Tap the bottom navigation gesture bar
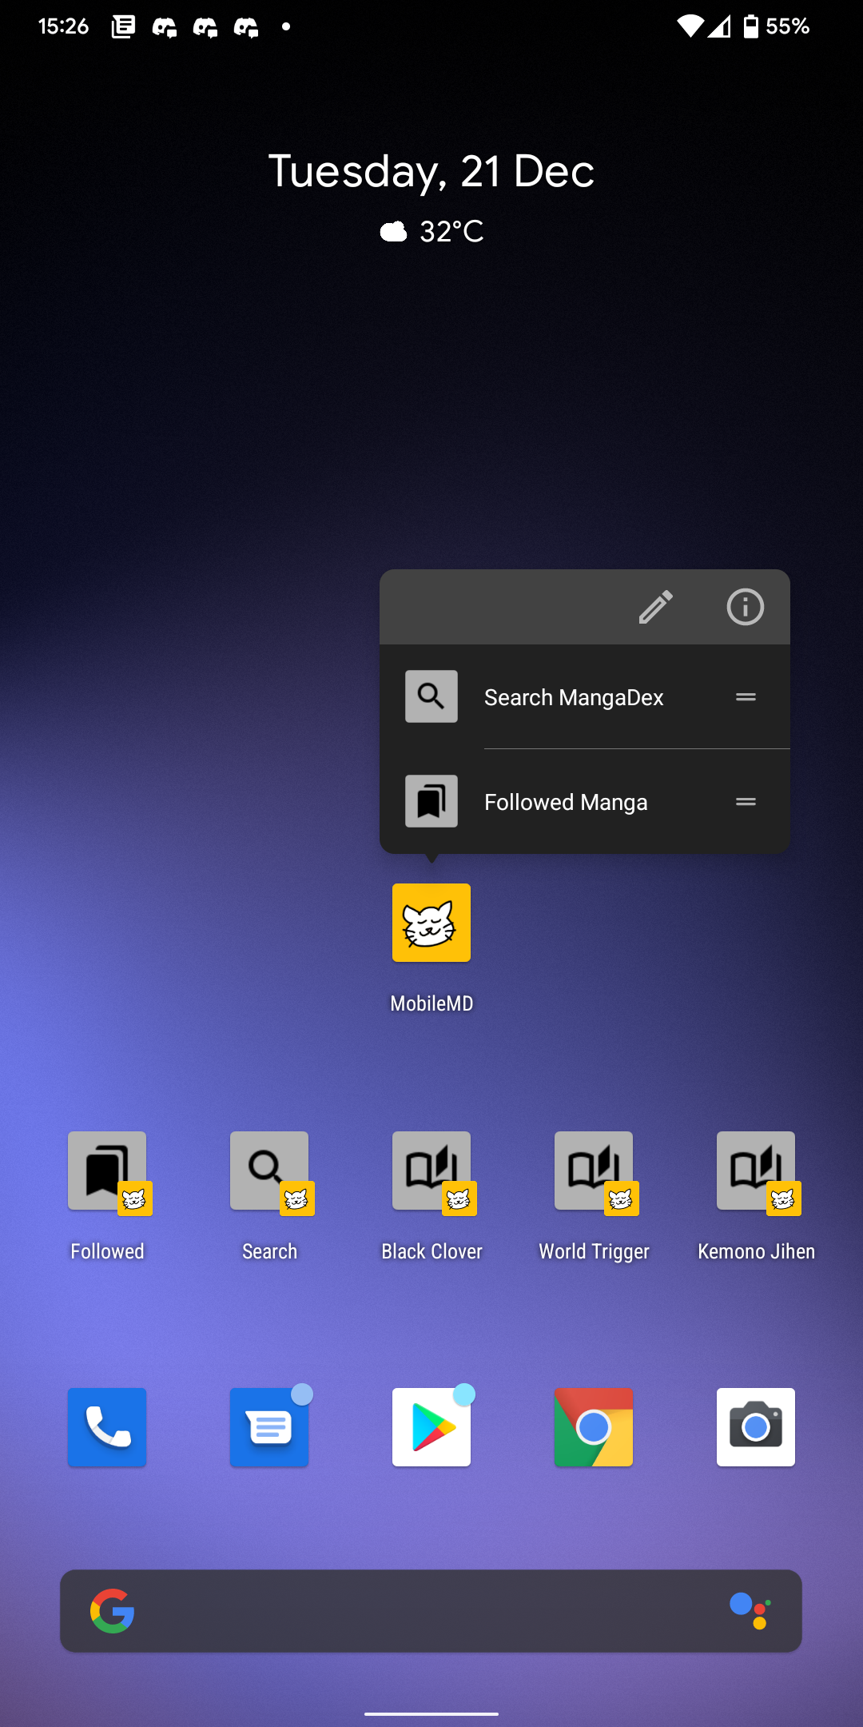 tap(431, 1714)
